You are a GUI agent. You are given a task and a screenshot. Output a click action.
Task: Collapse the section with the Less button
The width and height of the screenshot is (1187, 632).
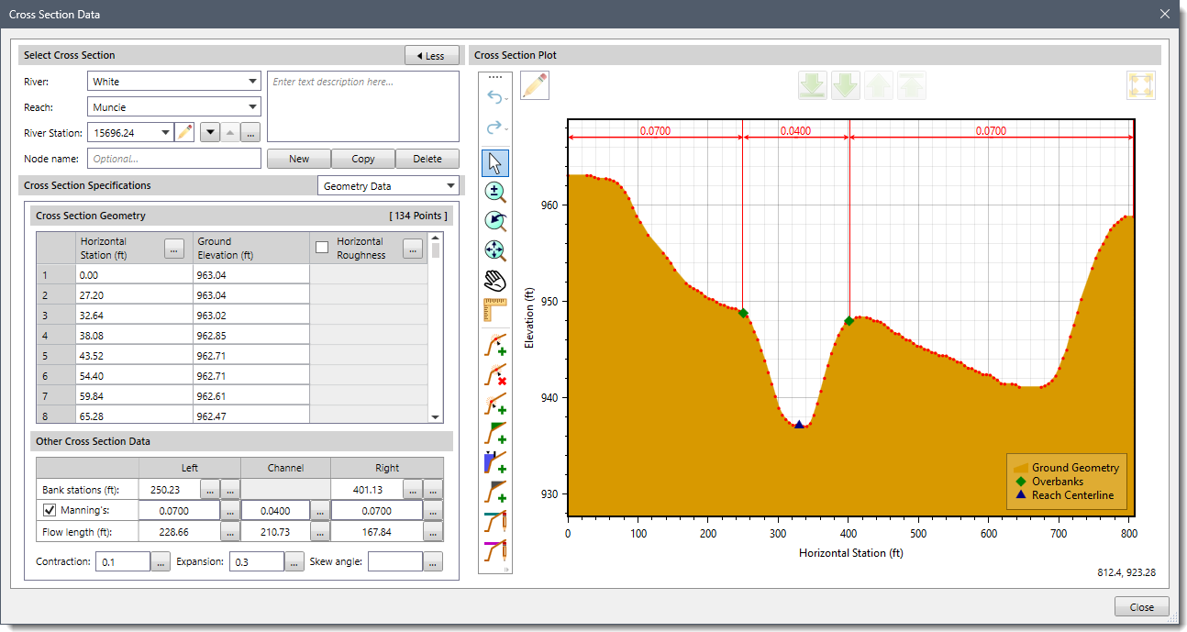click(431, 55)
